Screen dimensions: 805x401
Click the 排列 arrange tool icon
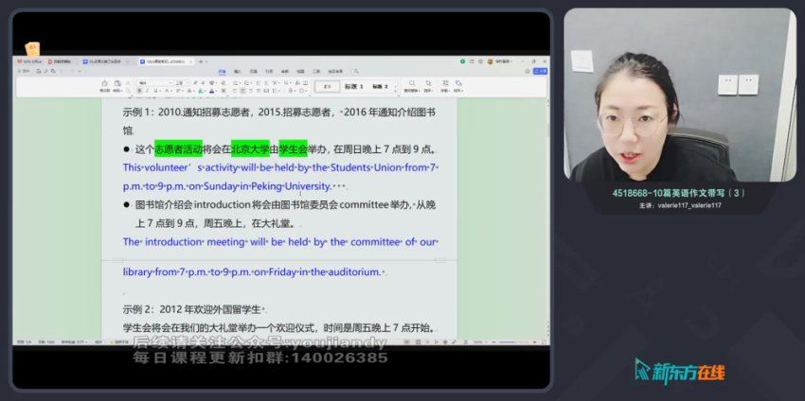click(458, 83)
